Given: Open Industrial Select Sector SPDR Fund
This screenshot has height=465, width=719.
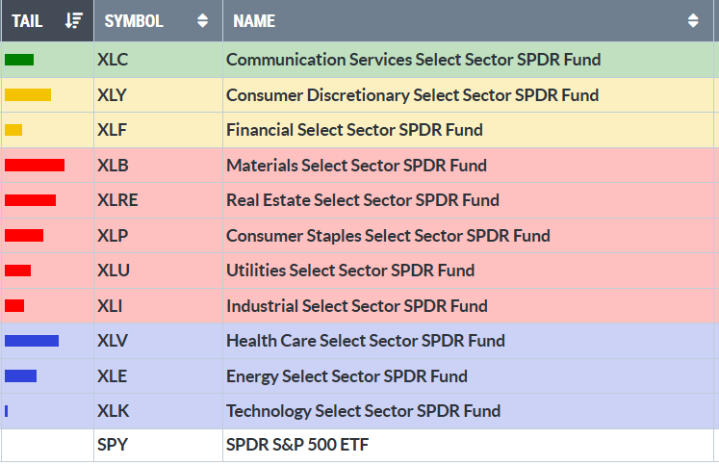Looking at the screenshot, I should (356, 306).
